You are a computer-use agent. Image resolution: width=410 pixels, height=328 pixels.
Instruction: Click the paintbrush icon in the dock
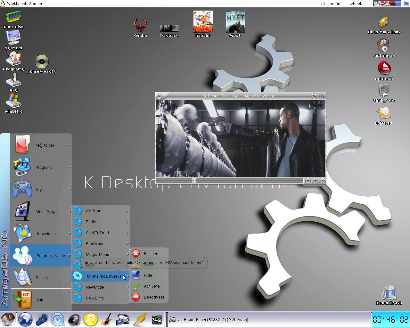(x=106, y=319)
